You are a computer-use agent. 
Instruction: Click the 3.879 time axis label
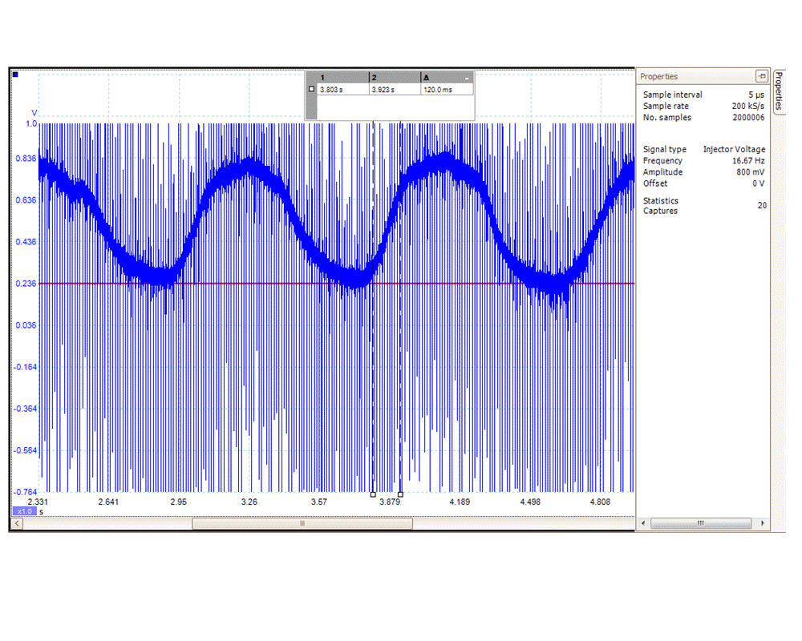tap(390, 502)
